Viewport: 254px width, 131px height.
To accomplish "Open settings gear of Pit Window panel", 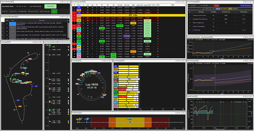I will 177,112.
